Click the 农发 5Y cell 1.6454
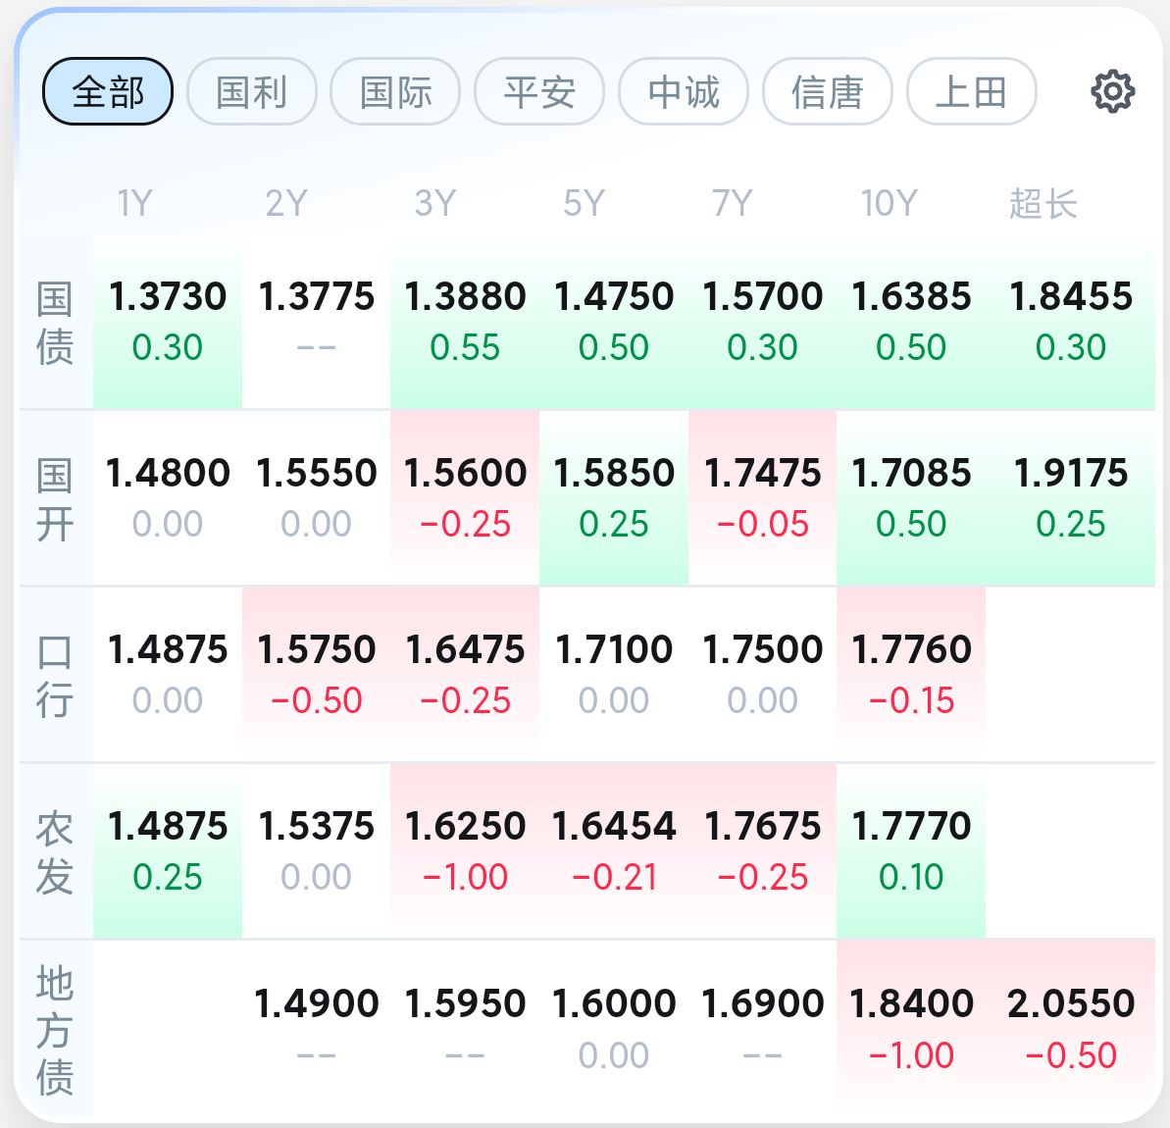Image resolution: width=1170 pixels, height=1128 pixels. pyautogui.click(x=613, y=851)
